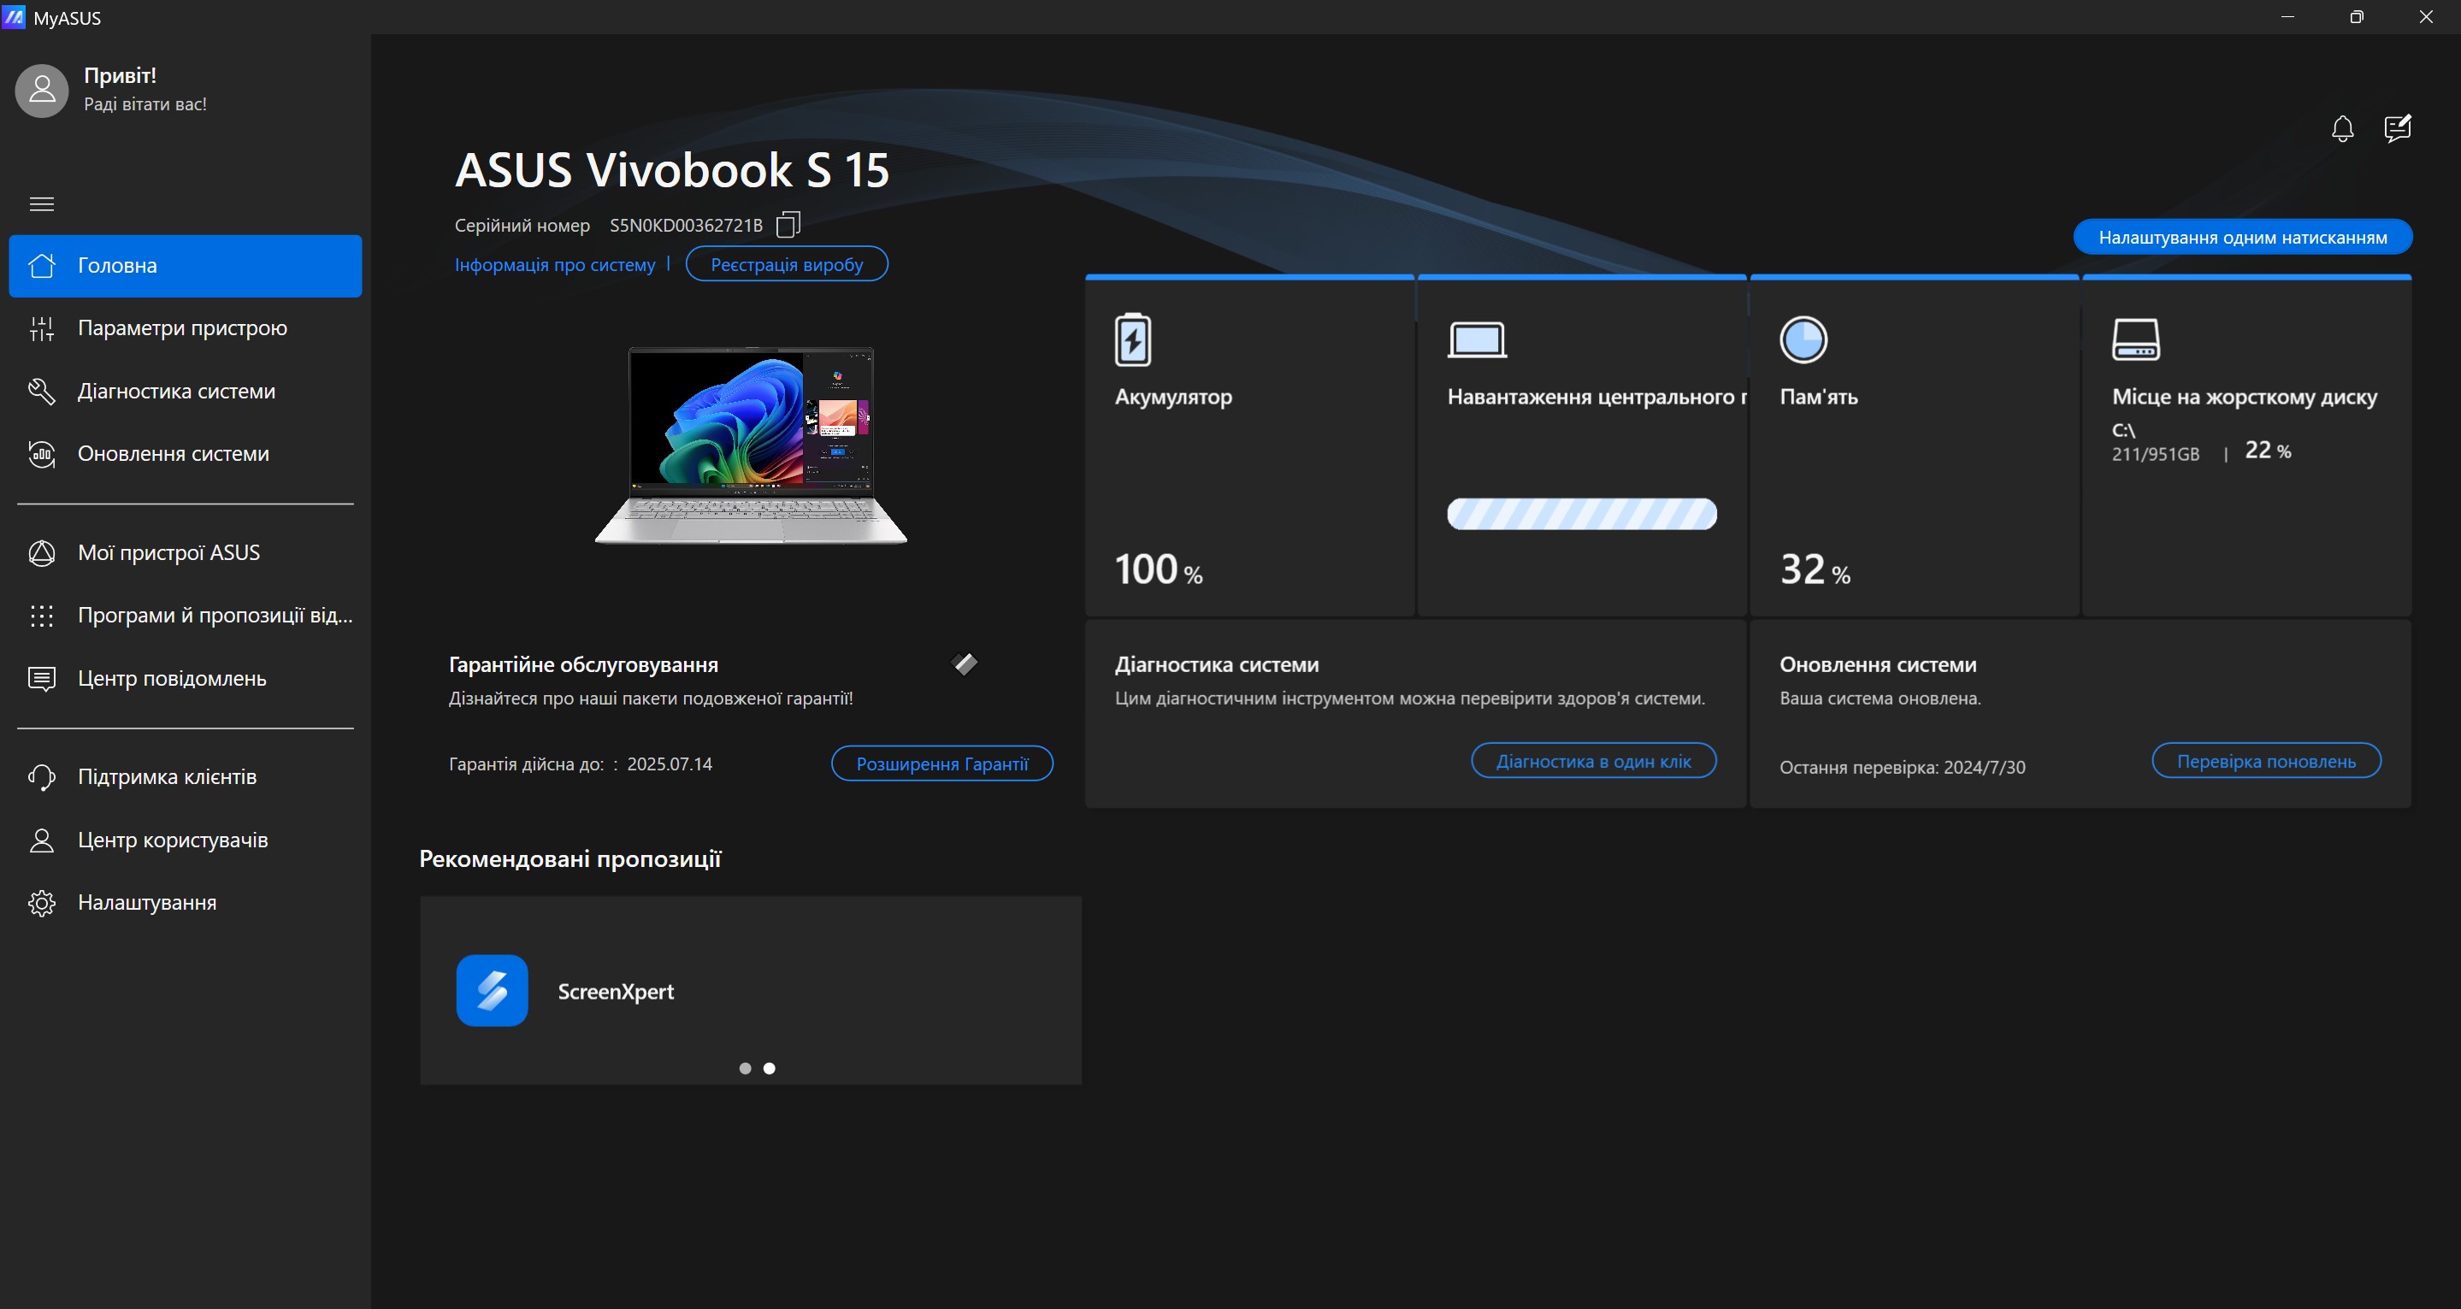Copy the serial number with copy icon
The height and width of the screenshot is (1309, 2461).
point(788,225)
